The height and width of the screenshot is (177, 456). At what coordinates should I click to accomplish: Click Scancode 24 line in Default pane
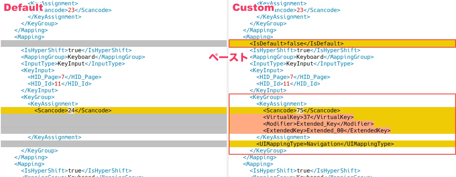[x=73, y=110]
